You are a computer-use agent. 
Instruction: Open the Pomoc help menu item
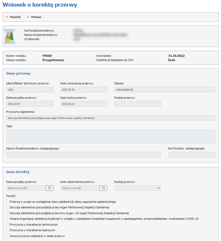point(36,17)
